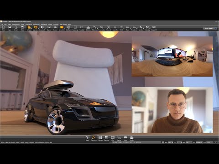Screen dimensions: 219x164
Task: Open the Visualization menu
Action: pyautogui.click(x=16, y=24)
